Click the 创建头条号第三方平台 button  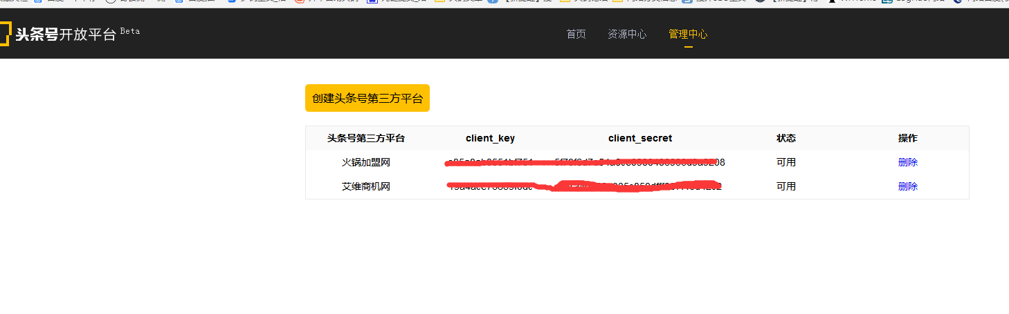pyautogui.click(x=367, y=98)
